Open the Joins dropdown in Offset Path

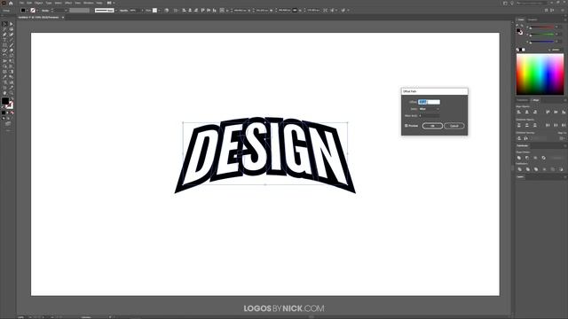point(430,109)
